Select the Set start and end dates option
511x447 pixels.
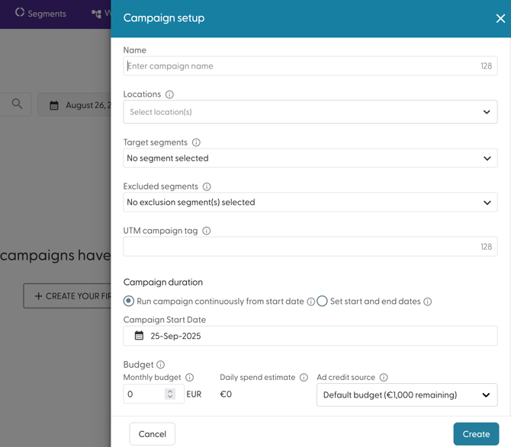(323, 302)
